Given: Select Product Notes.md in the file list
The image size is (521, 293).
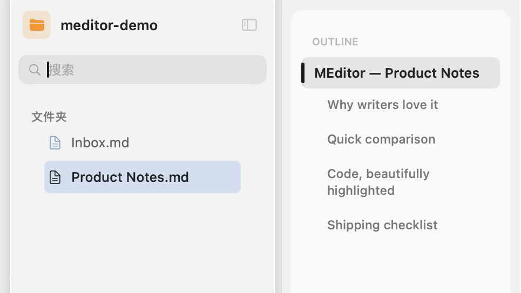Looking at the screenshot, I should pyautogui.click(x=143, y=177).
